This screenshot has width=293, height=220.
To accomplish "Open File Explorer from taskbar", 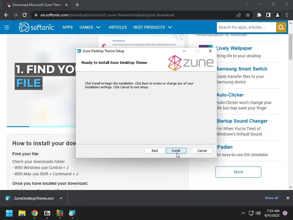I will pos(22,213).
